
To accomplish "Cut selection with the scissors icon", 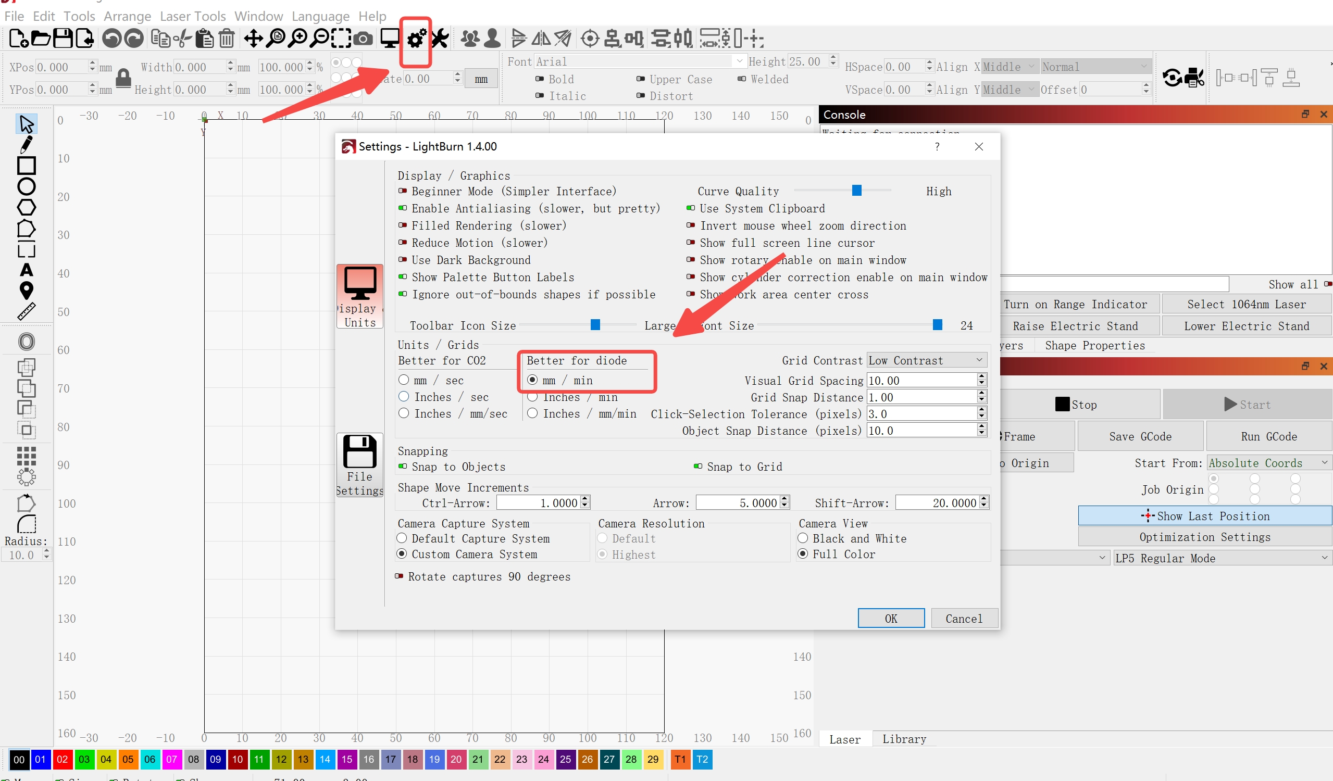I will pyautogui.click(x=182, y=39).
